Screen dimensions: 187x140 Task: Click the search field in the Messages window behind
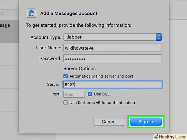click(9, 13)
